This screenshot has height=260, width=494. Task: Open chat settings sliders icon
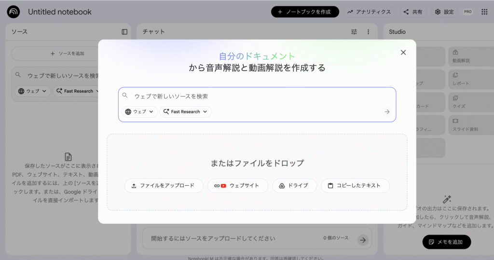point(354,32)
